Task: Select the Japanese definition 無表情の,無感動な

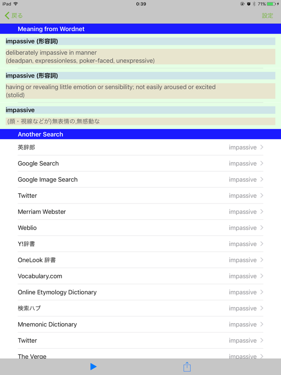Action: click(x=140, y=121)
